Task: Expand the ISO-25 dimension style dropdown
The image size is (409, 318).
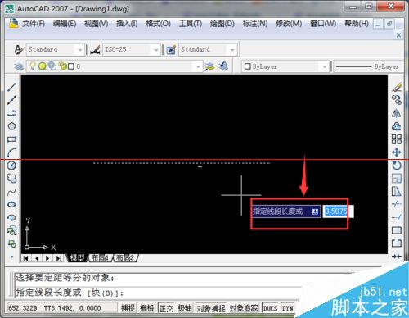Action: click(x=156, y=50)
